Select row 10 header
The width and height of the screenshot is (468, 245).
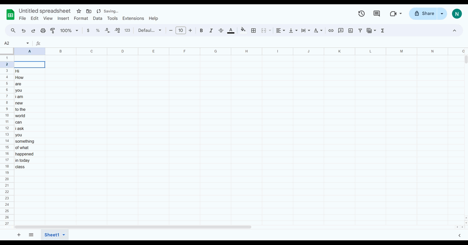click(x=7, y=115)
